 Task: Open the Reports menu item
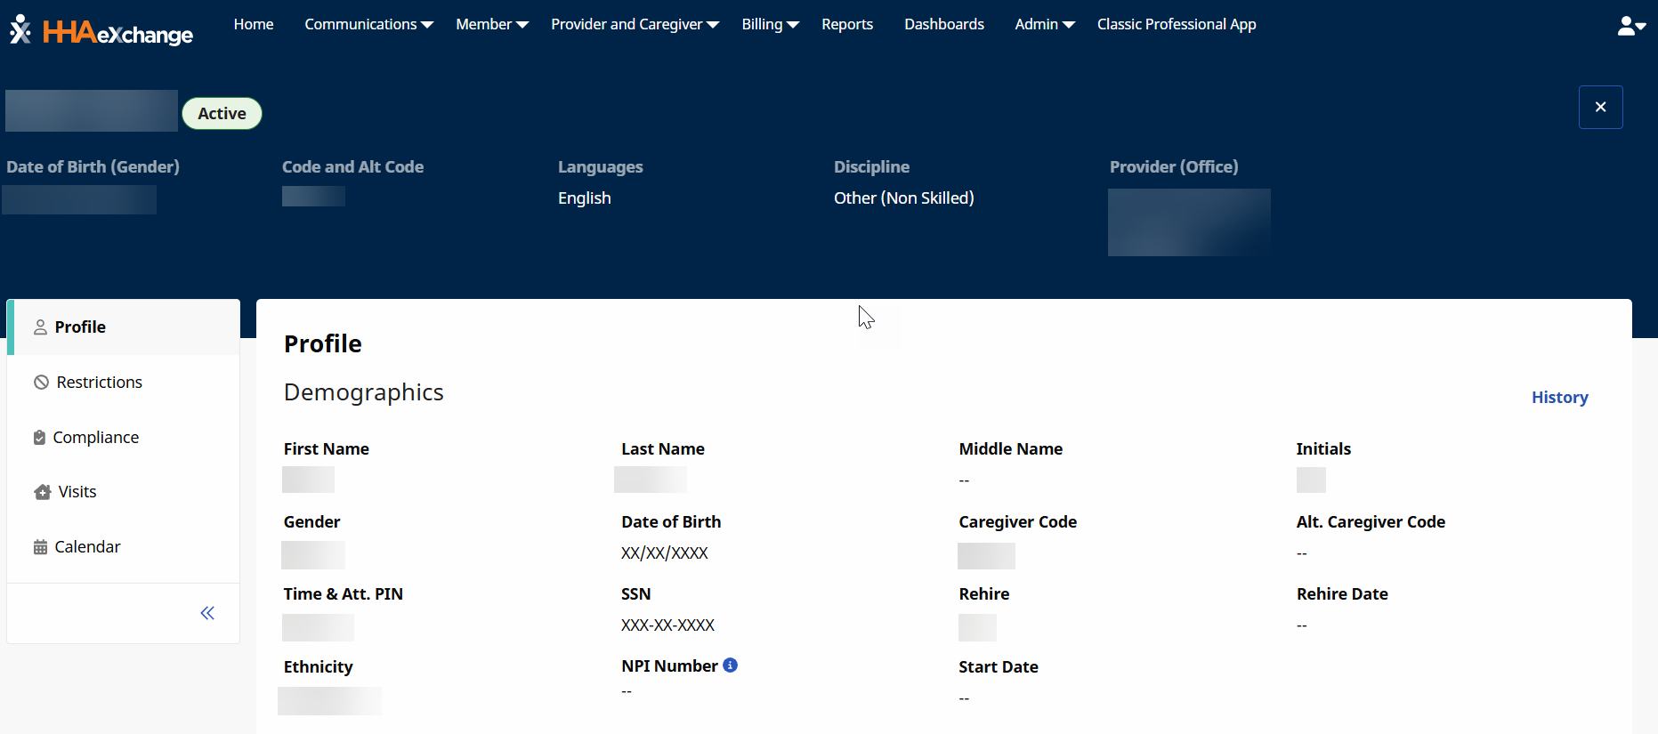tap(846, 25)
